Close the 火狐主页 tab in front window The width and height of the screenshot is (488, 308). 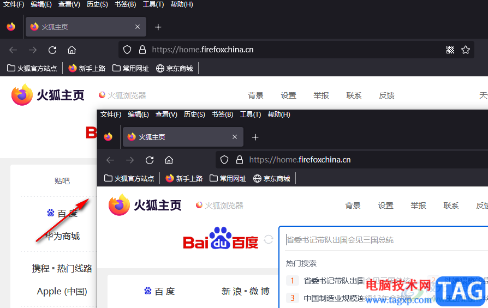[235, 137]
